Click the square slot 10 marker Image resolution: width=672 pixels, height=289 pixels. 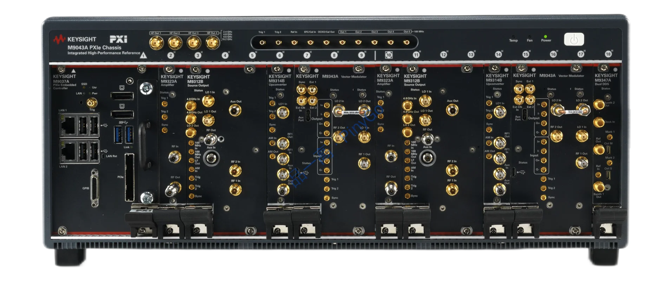point(389,55)
